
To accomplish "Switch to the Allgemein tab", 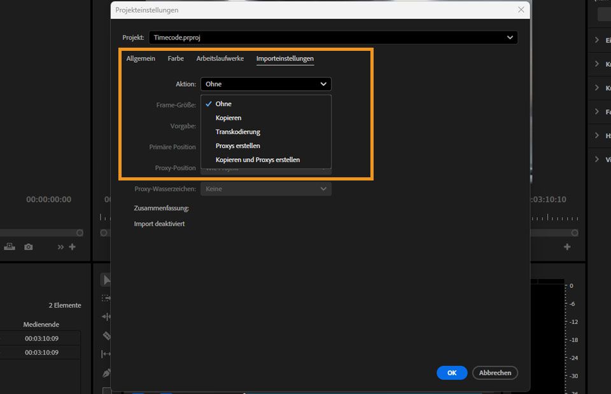I will pyautogui.click(x=141, y=58).
